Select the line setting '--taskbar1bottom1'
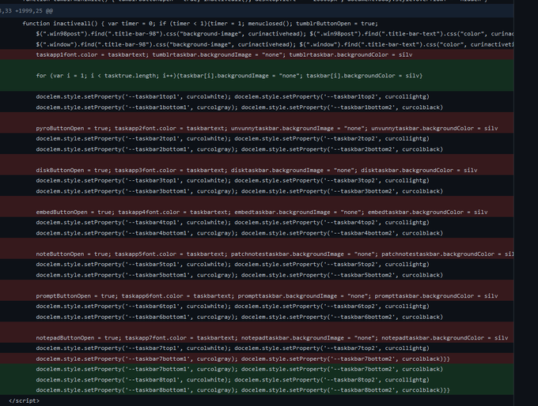The image size is (538, 406). [256, 107]
